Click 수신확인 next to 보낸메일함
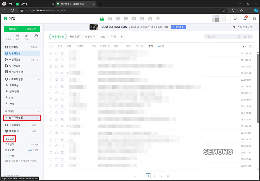 tap(34, 60)
